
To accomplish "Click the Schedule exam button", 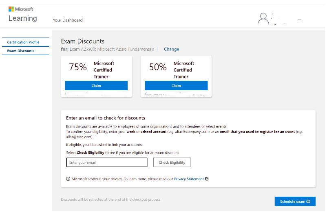I will (295, 201).
